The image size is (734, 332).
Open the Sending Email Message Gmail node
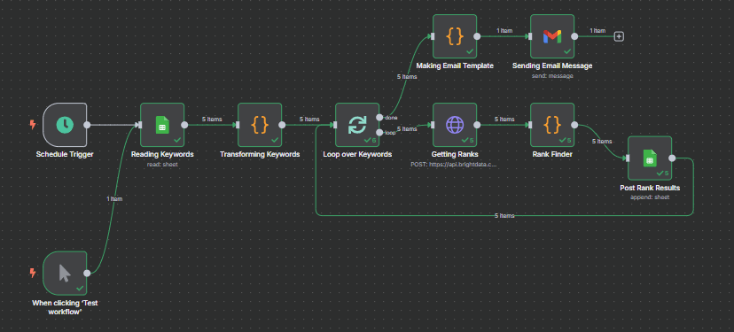click(552, 36)
